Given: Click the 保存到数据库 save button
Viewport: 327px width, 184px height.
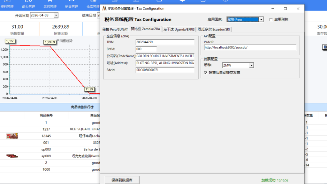Looking at the screenshot, I should (x=122, y=180).
